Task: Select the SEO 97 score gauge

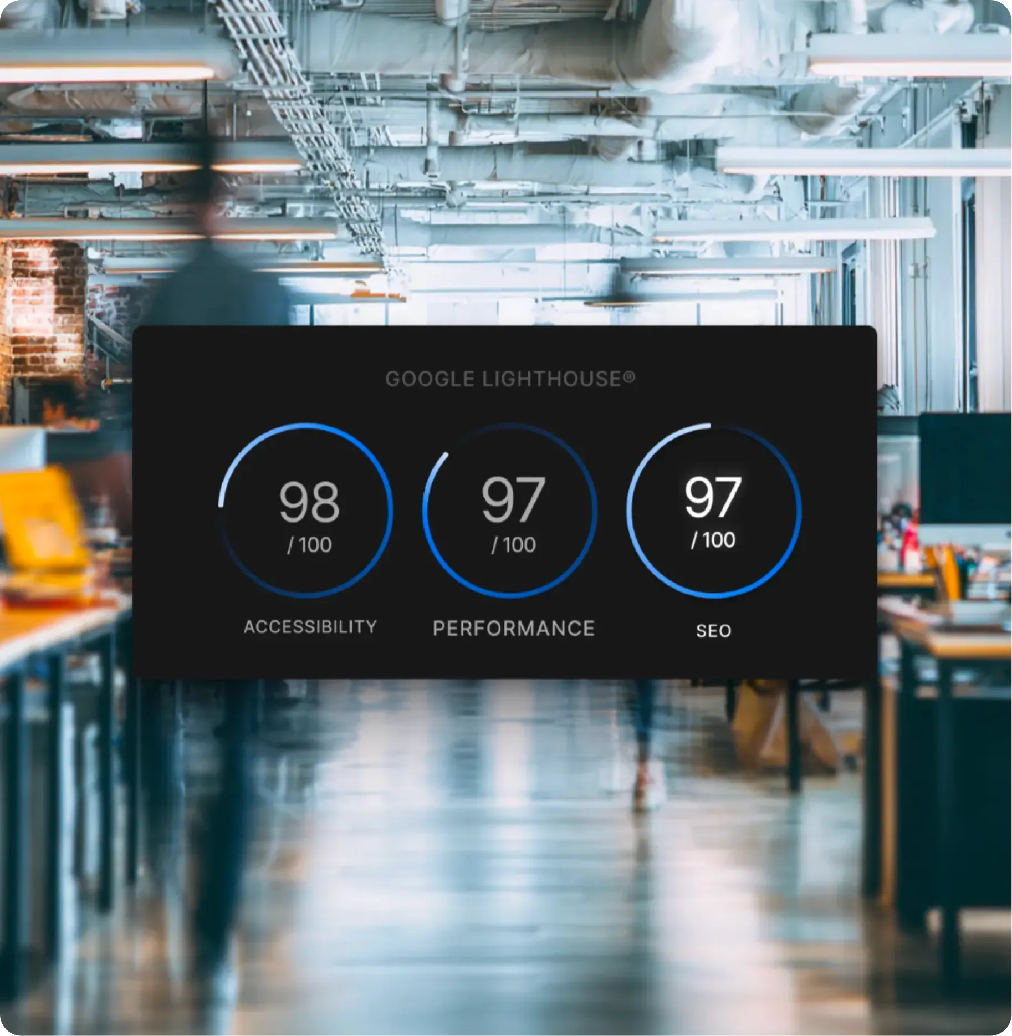Action: 714,511
